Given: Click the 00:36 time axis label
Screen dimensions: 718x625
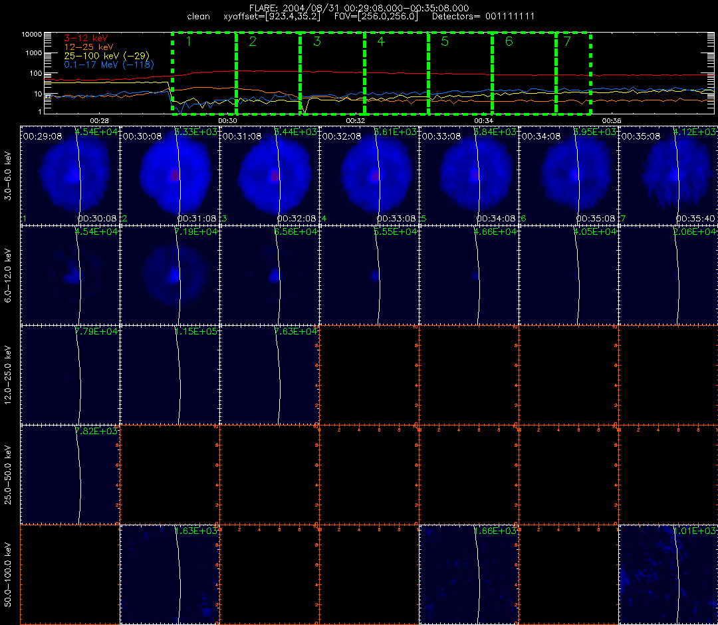Looking at the screenshot, I should click(612, 120).
